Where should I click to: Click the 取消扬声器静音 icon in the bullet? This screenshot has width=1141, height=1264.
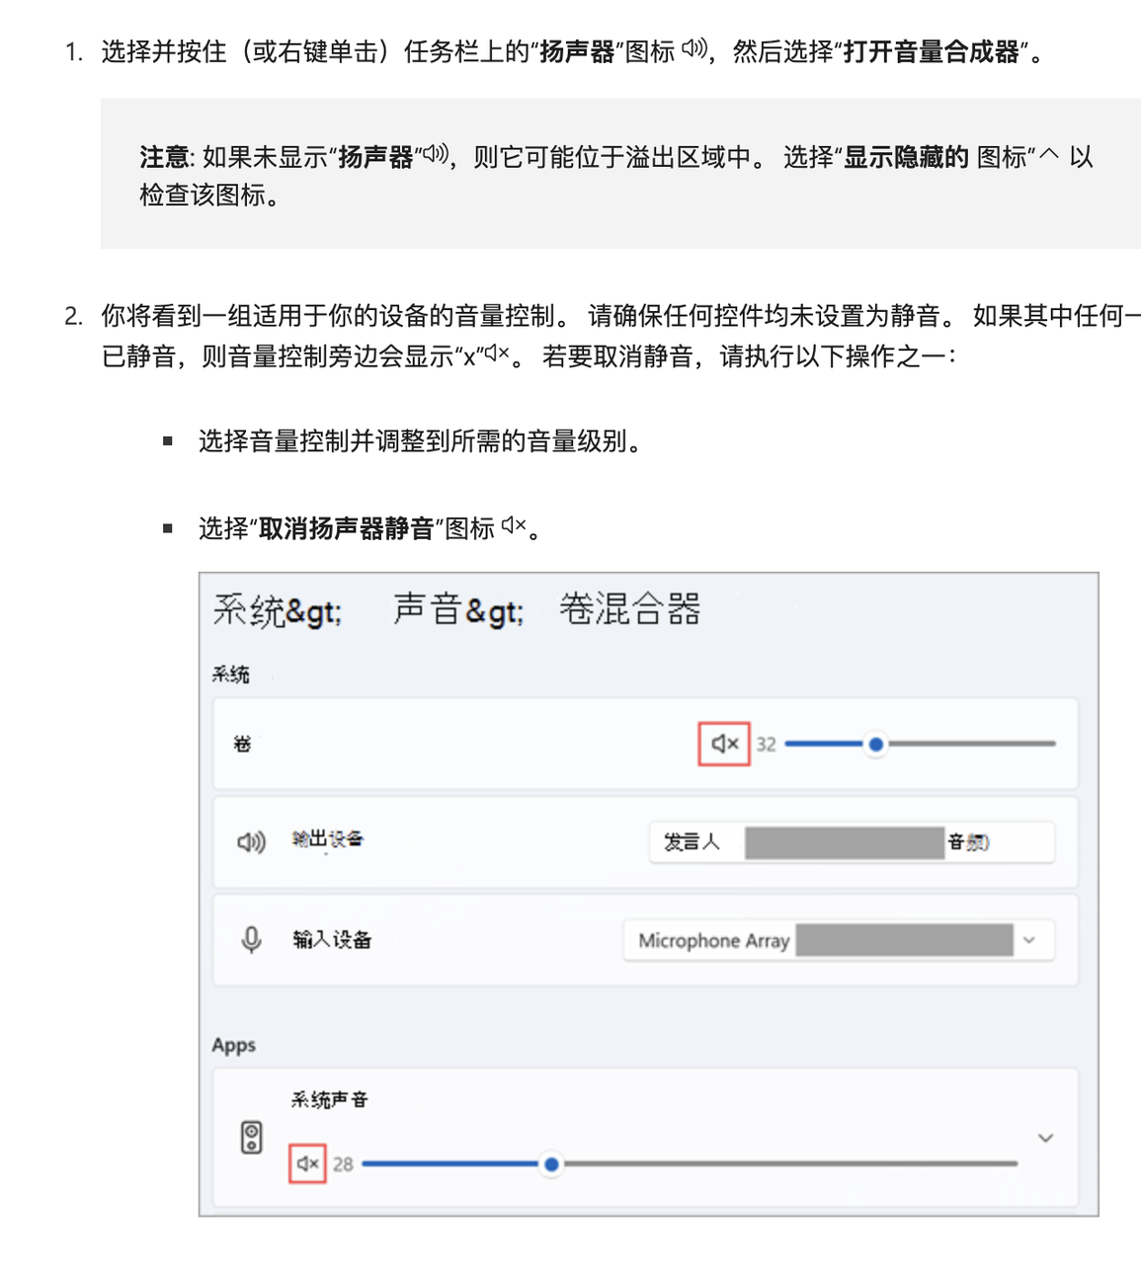(514, 526)
